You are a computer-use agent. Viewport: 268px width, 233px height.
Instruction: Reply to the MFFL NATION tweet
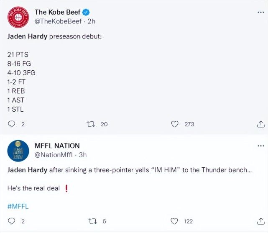point(12,221)
